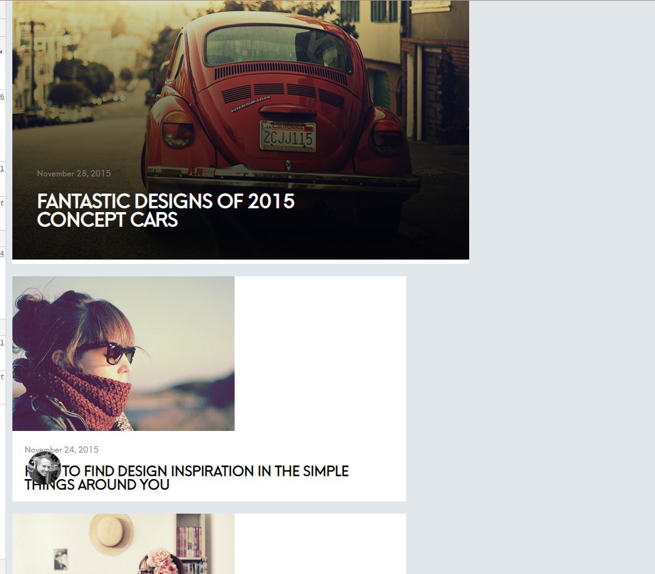
Task: Open the Fantastic Designs of 2015 Concept Cars post
Action: (x=166, y=210)
